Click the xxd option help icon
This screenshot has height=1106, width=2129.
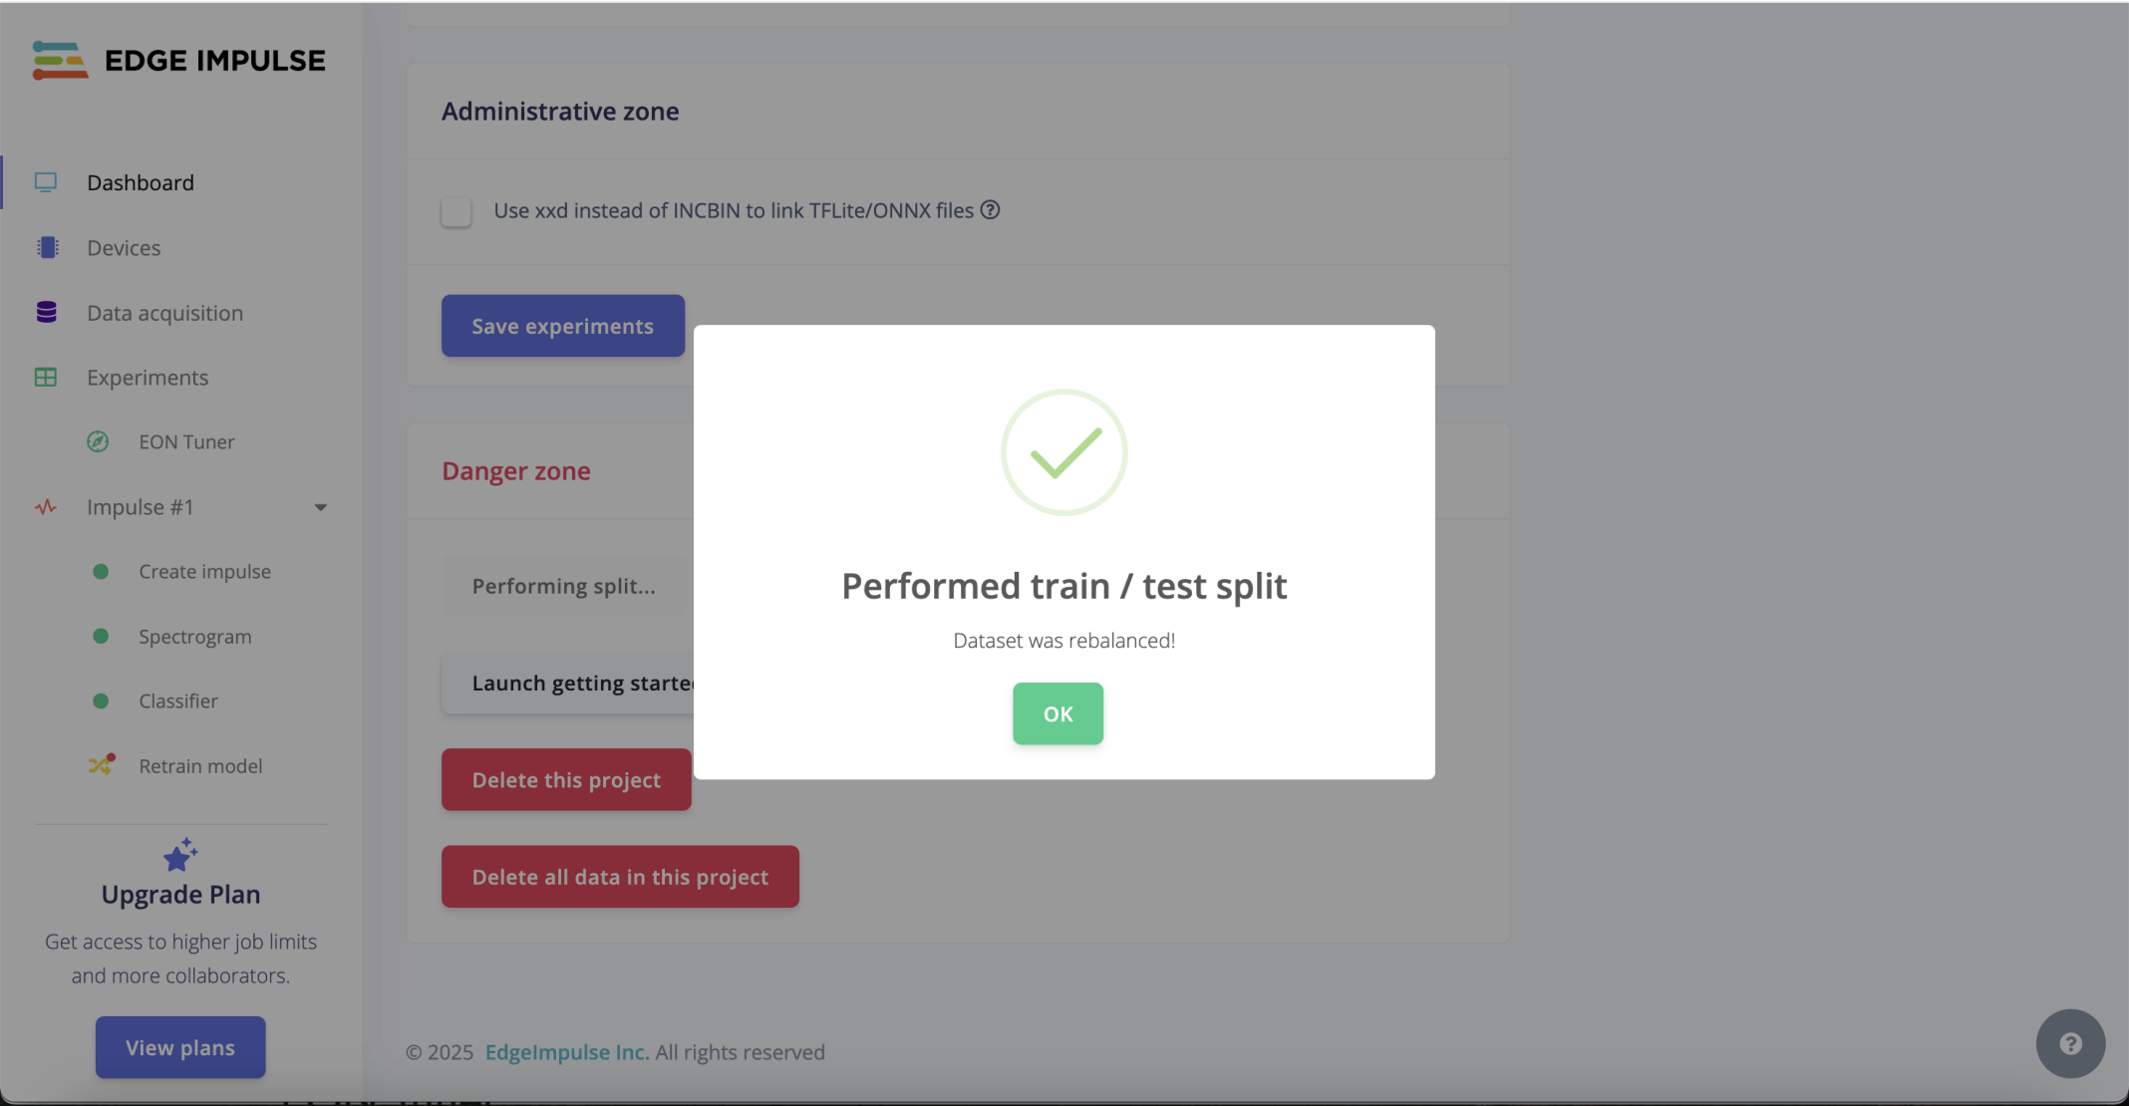(990, 210)
